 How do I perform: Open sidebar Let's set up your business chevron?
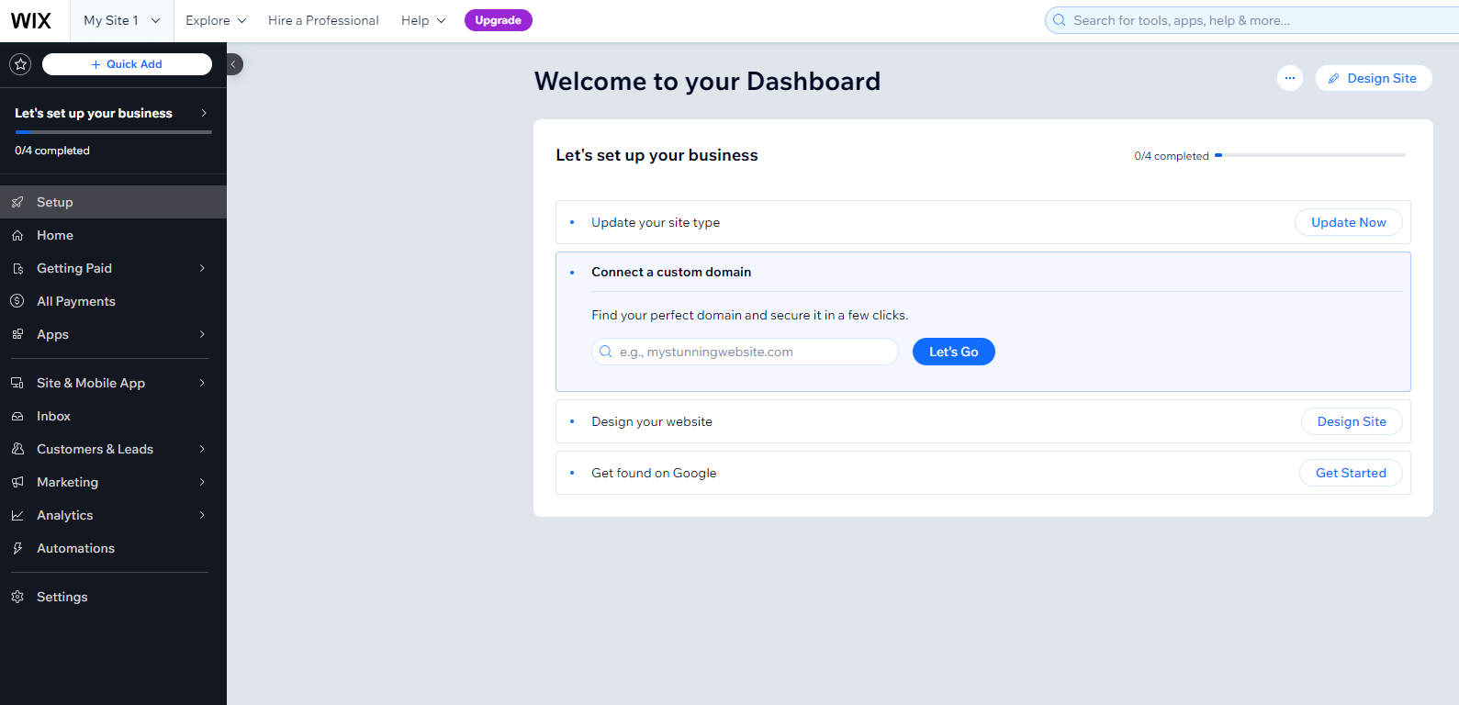tap(204, 113)
